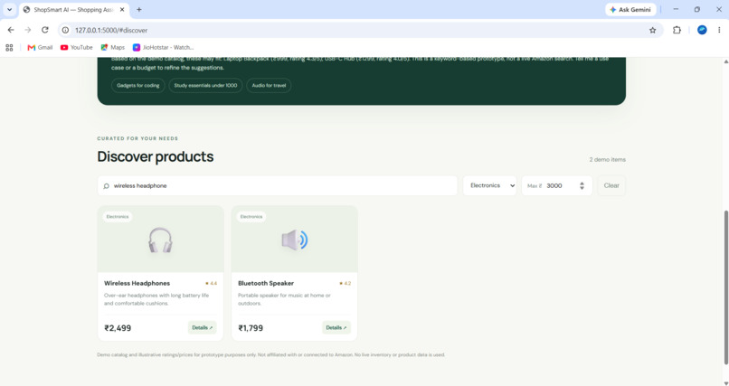This screenshot has height=386, width=729.
Task: Open the apps grid in bookmarks bar
Action: point(9,47)
